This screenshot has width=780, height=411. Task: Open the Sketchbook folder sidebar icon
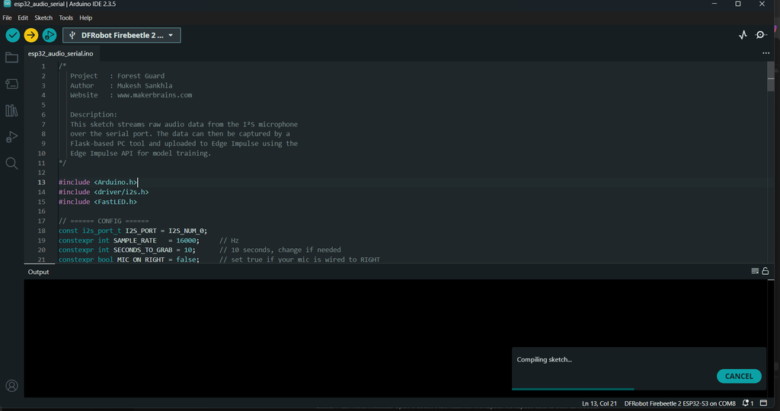11,58
